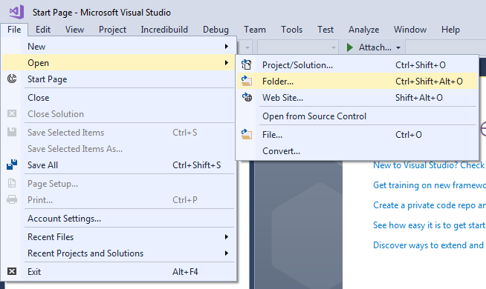Click the Ctrl+Shift+Alt+O shortcut text

(430, 82)
